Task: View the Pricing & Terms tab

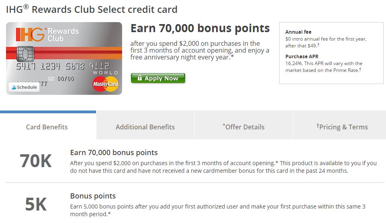Action: coord(342,127)
